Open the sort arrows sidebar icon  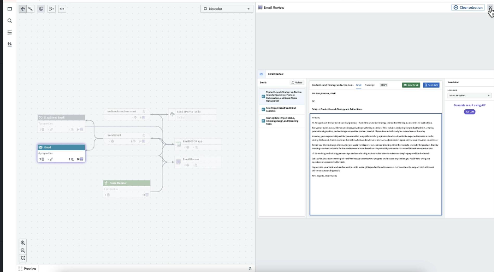[x=10, y=44]
